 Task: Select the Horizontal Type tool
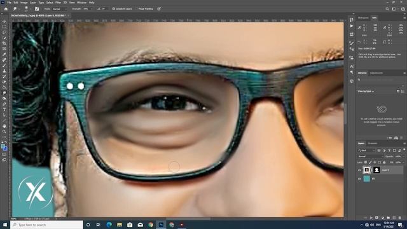4,109
